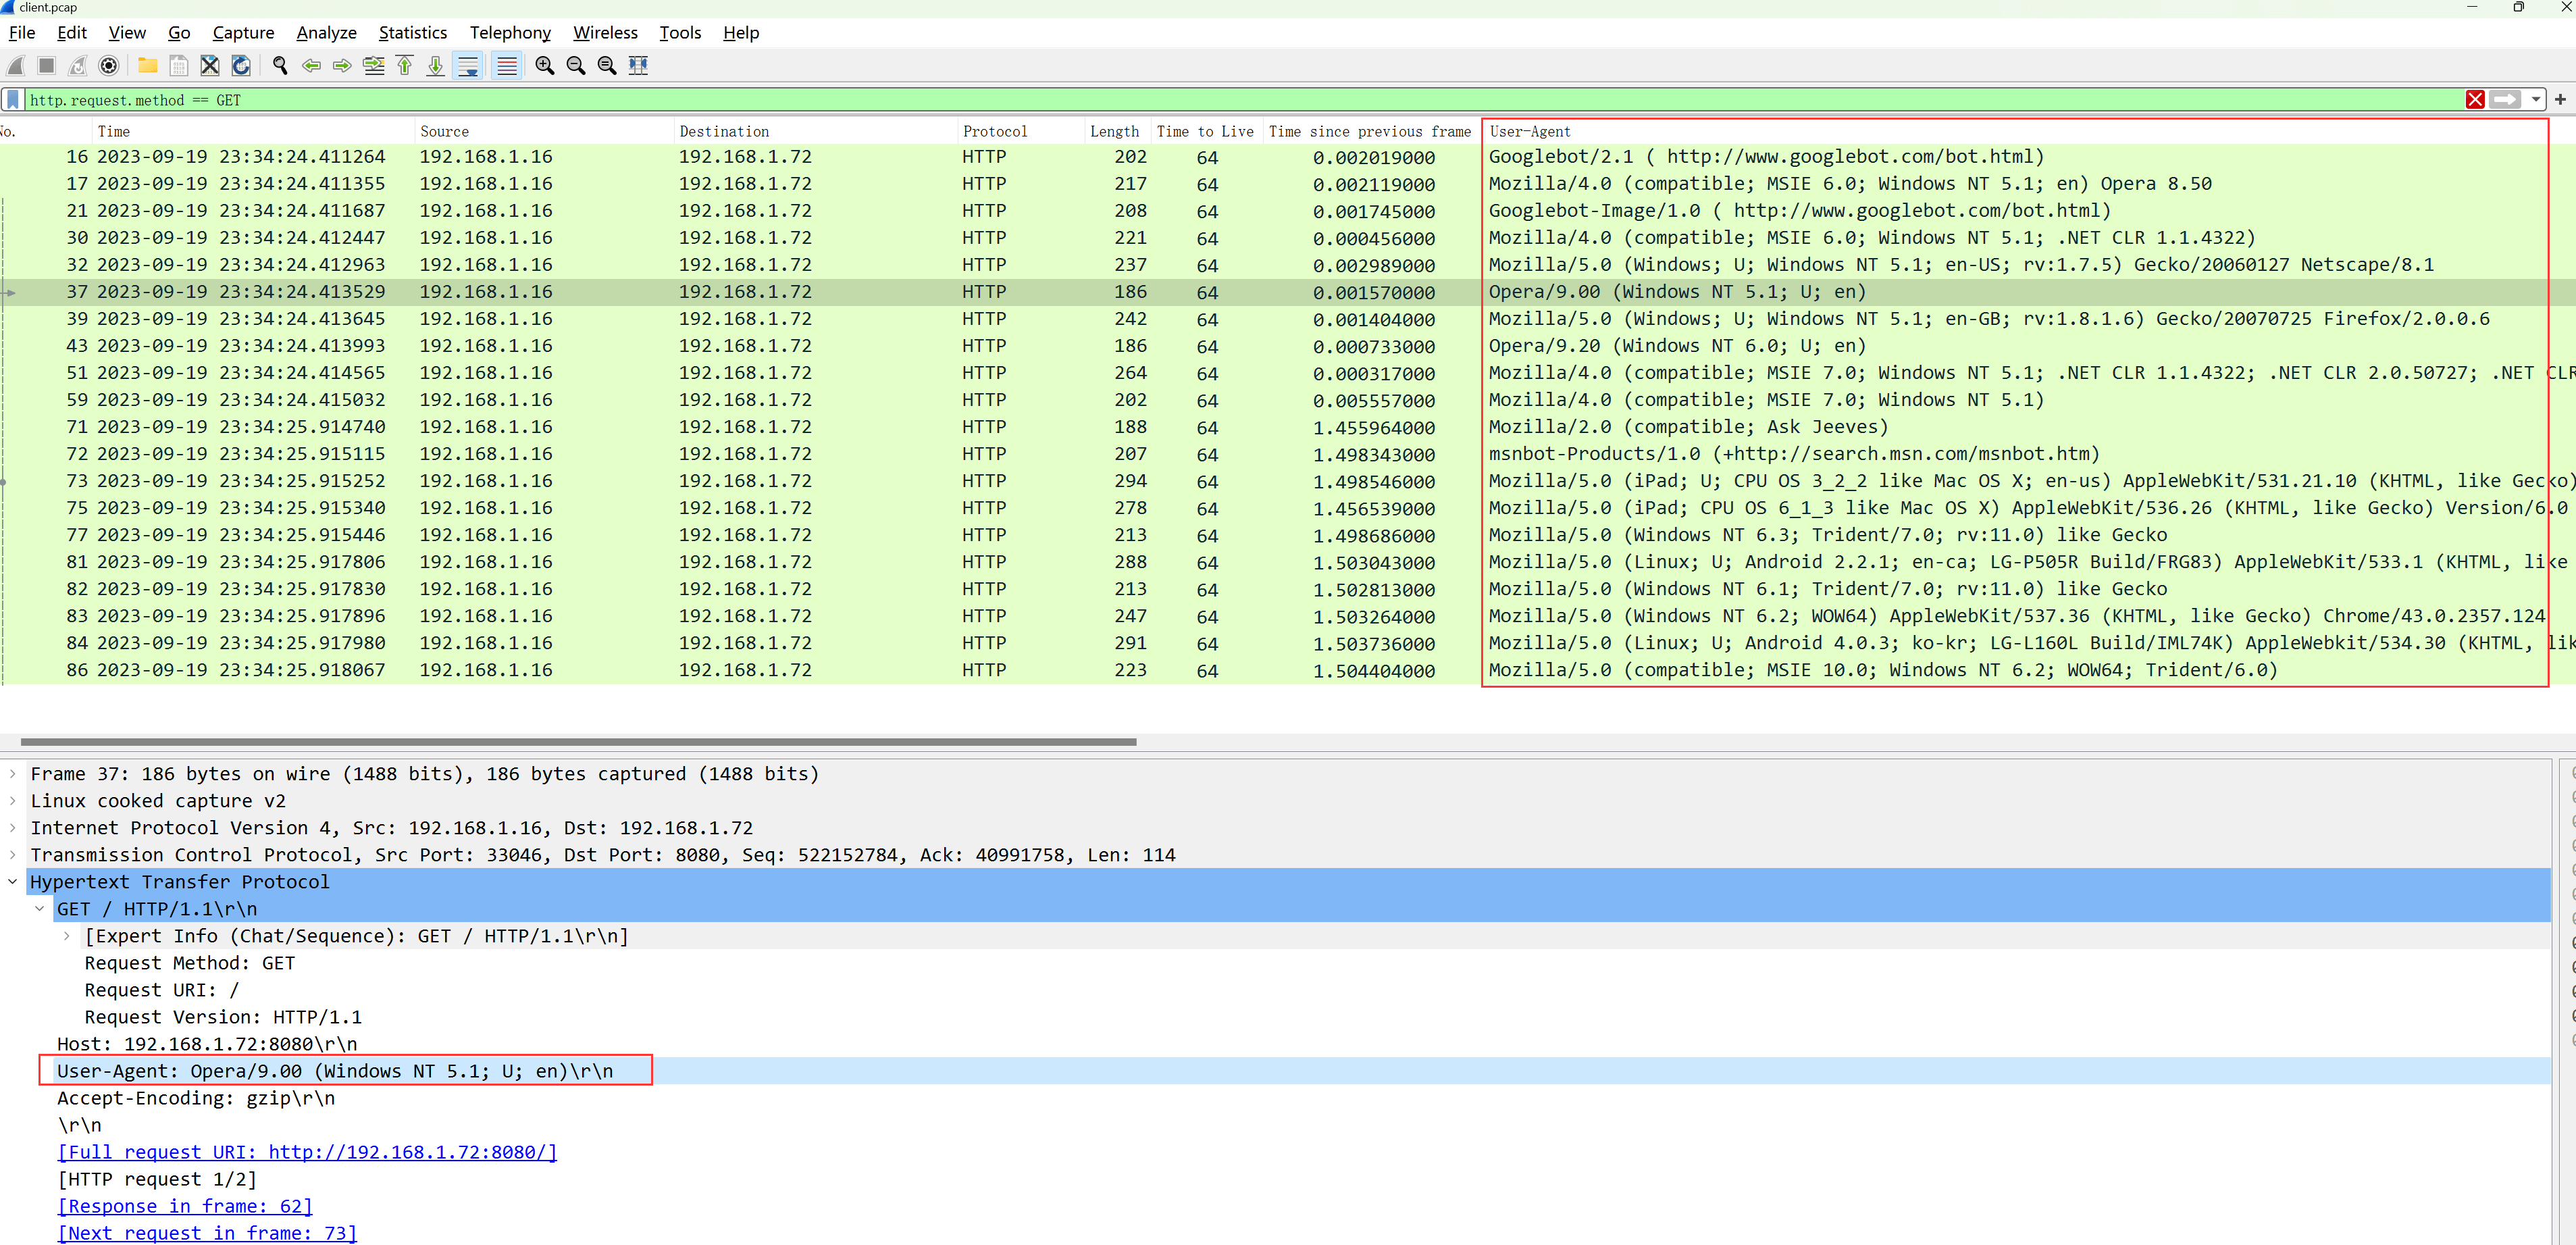The height and width of the screenshot is (1245, 2576).
Task: Sort by the Source column header
Action: click(x=543, y=132)
